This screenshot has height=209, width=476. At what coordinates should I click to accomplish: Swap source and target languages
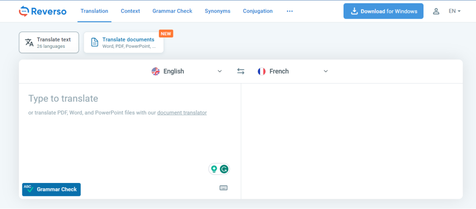tap(241, 71)
